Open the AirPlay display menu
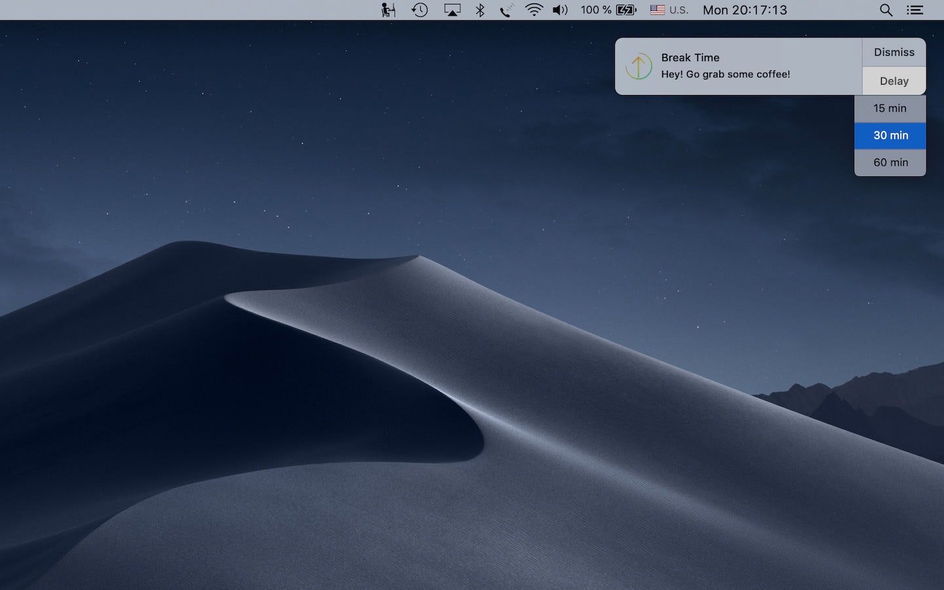 [x=452, y=10]
